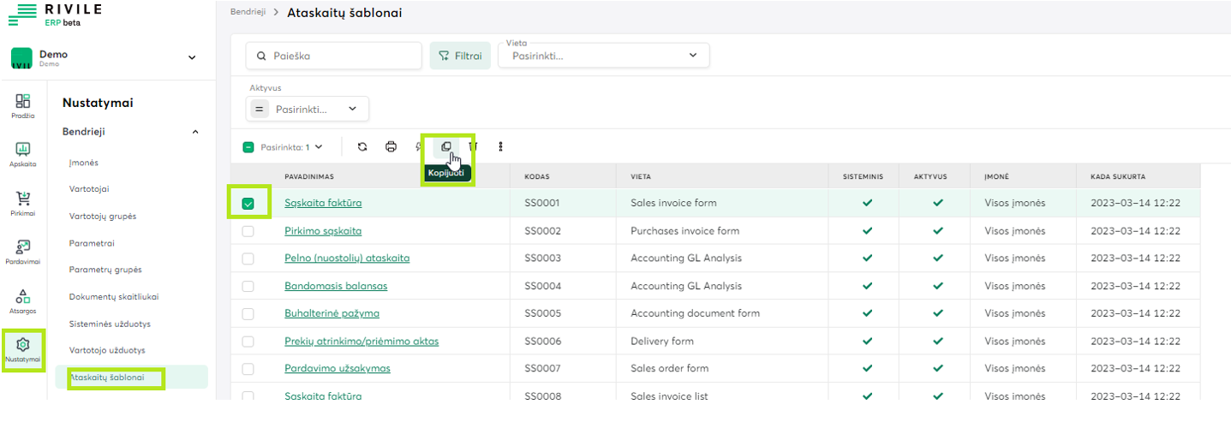Open the Pirkimai cart icon
Screen dimensions: 1231x422
tap(23, 203)
